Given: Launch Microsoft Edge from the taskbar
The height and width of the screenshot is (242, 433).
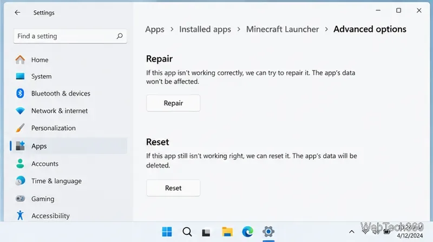Looking at the screenshot, I should point(248,232).
